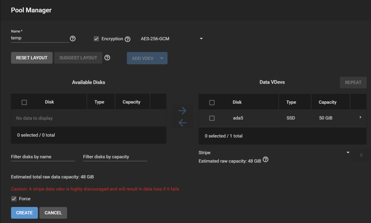The height and width of the screenshot is (223, 371).
Task: Select the ada5 disk checkbox
Action: 212,118
